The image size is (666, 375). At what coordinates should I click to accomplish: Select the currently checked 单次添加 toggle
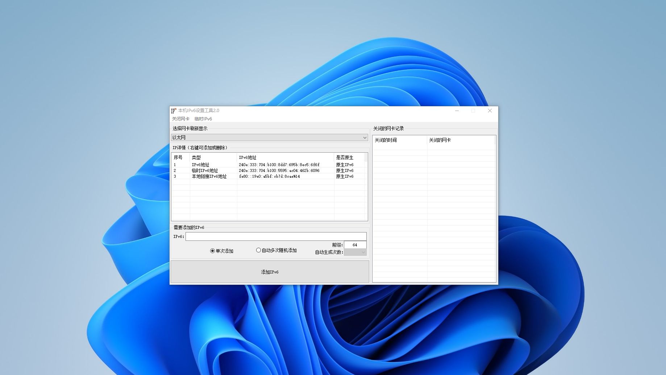pos(212,251)
